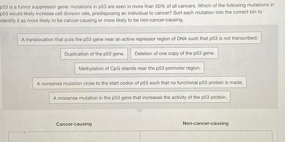Click the Non-cancer-causing bin label

click(205, 123)
